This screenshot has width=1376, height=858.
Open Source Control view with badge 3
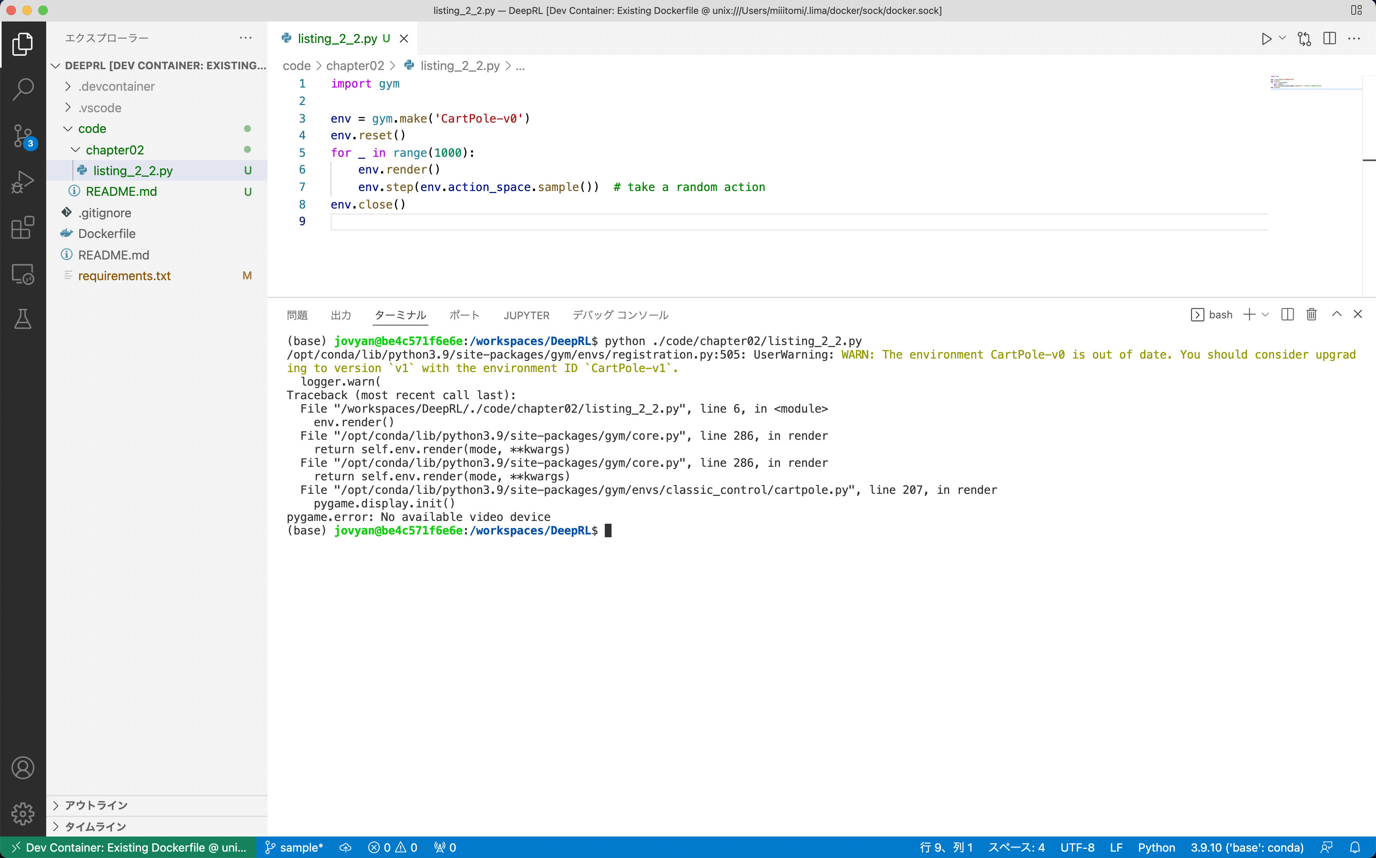pos(23,136)
